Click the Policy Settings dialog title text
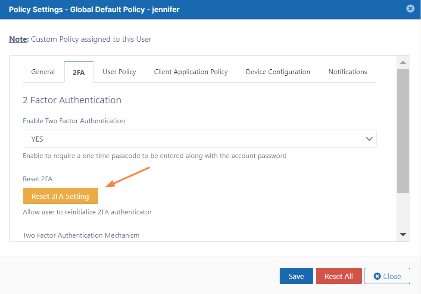421x294 pixels. pyautogui.click(x=94, y=9)
